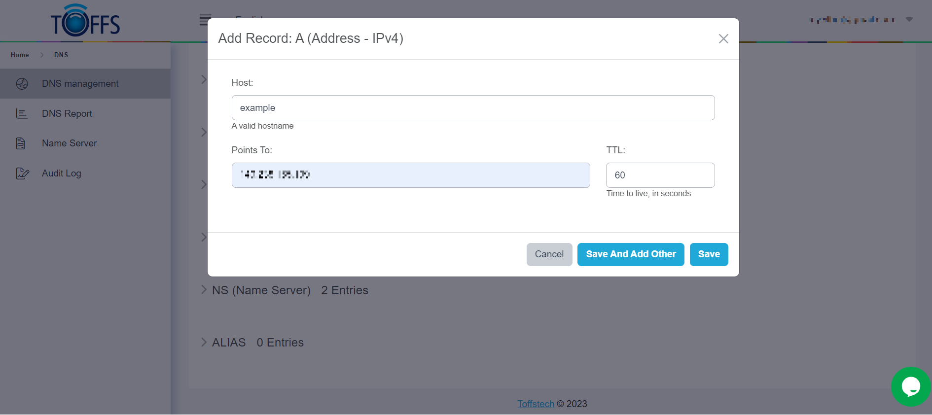Open the user account dropdown arrow
The image size is (932, 415).
click(909, 20)
